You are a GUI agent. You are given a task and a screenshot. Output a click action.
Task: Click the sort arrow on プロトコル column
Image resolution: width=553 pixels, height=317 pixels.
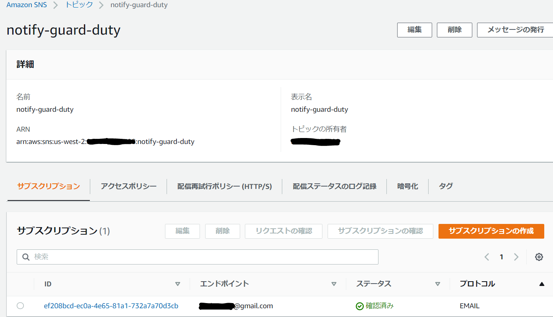click(542, 284)
